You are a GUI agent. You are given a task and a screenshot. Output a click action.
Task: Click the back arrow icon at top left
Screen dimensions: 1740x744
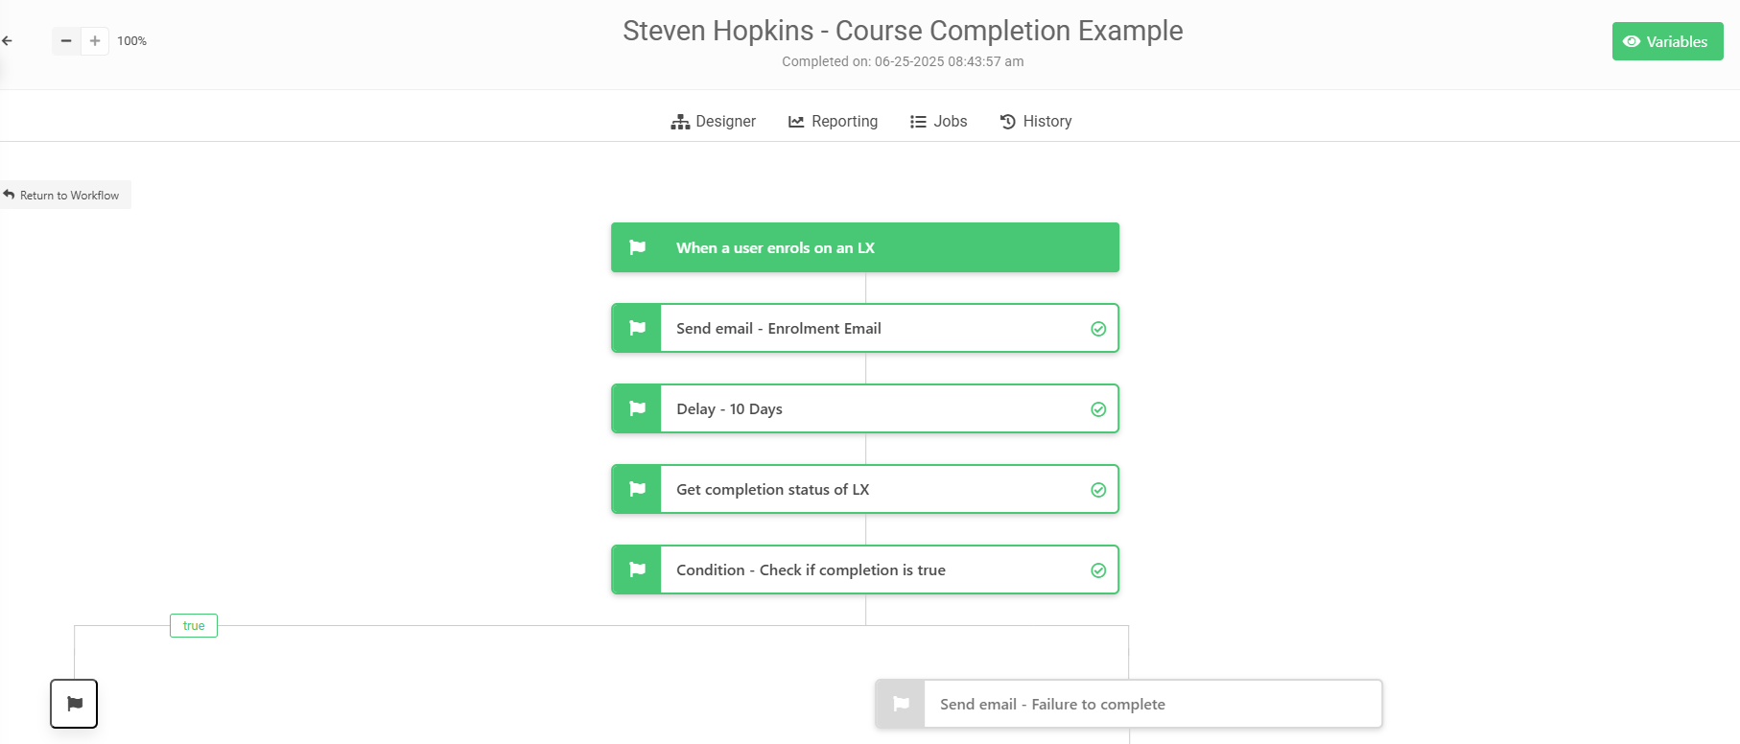[7, 41]
